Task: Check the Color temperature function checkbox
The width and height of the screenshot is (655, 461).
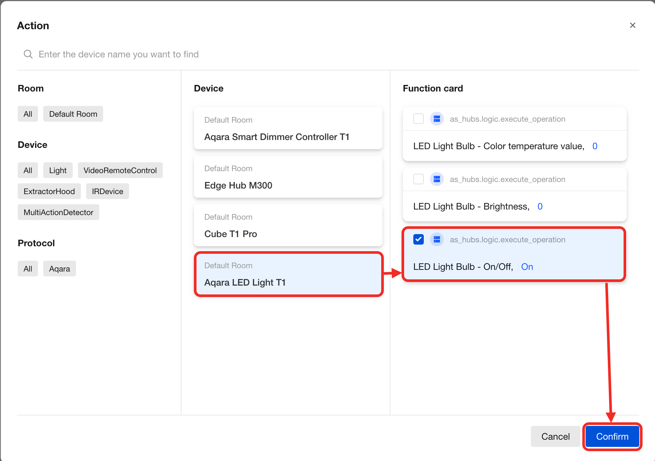Action: point(418,119)
